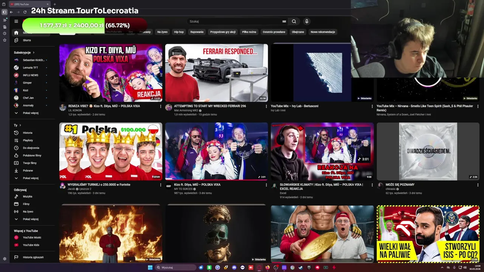The image size is (484, 272).
Task: Open Na żywo under Odkrywaj
Action: click(32, 212)
